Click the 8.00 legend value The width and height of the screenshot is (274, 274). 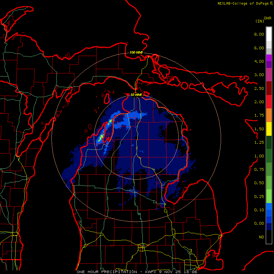[259, 34]
